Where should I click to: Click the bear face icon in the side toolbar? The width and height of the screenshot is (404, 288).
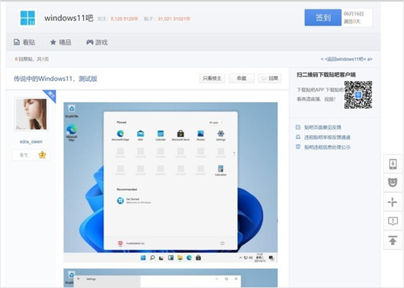click(x=392, y=182)
